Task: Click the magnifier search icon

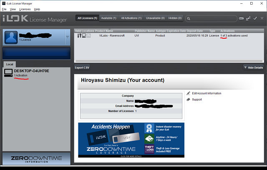Action: pyautogui.click(x=189, y=18)
